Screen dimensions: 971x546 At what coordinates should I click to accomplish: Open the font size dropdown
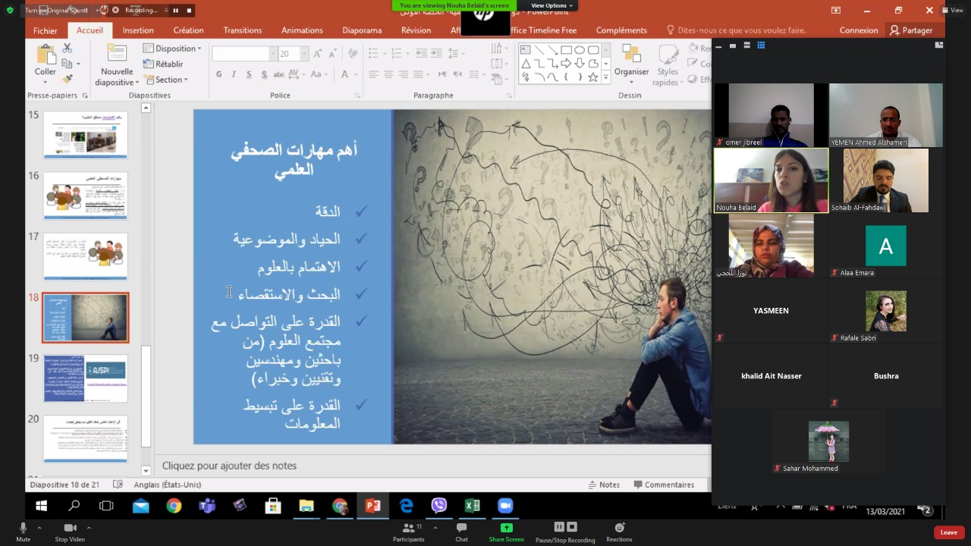pos(304,54)
